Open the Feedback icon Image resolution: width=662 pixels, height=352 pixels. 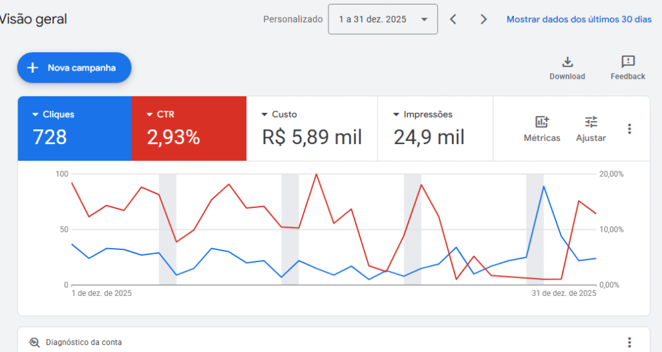click(x=628, y=62)
